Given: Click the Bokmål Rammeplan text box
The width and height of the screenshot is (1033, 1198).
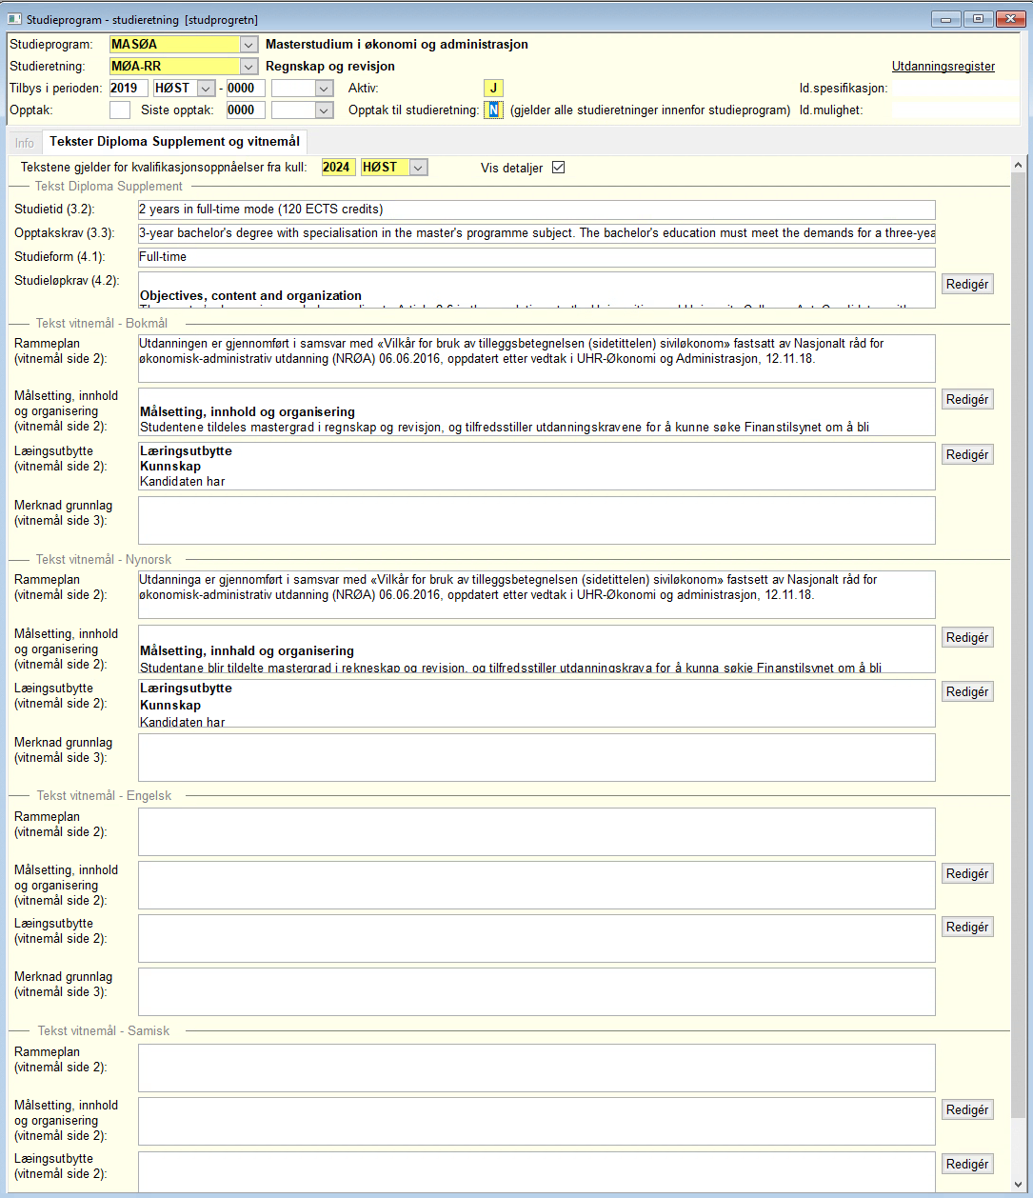Looking at the screenshot, I should pos(536,358).
